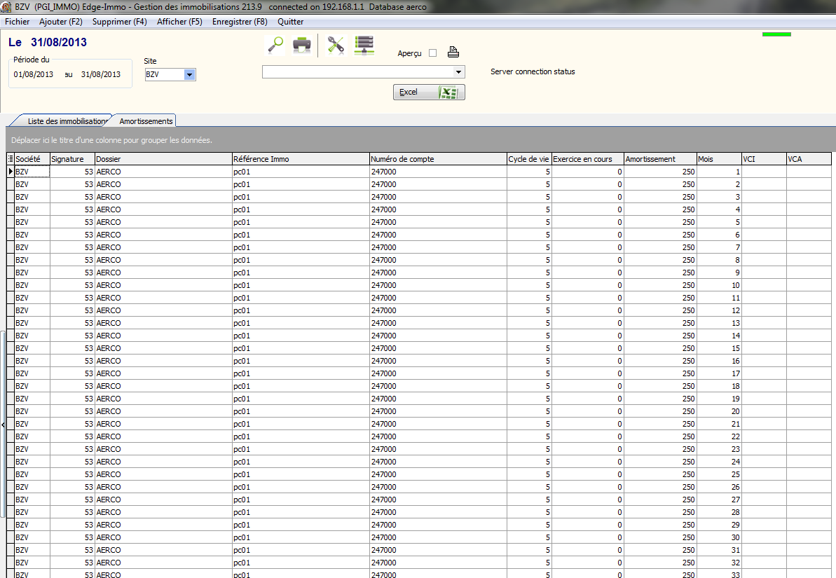Click the server database icon
The height and width of the screenshot is (578, 836).
tap(364, 45)
